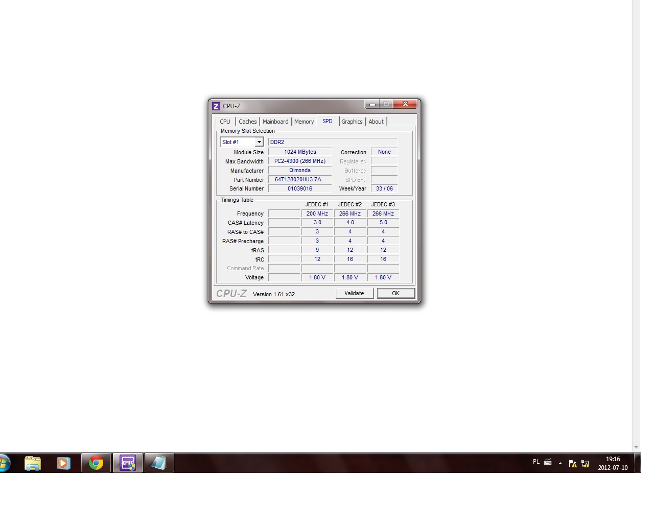Click the CPU-Z taskbar icon

(127, 463)
